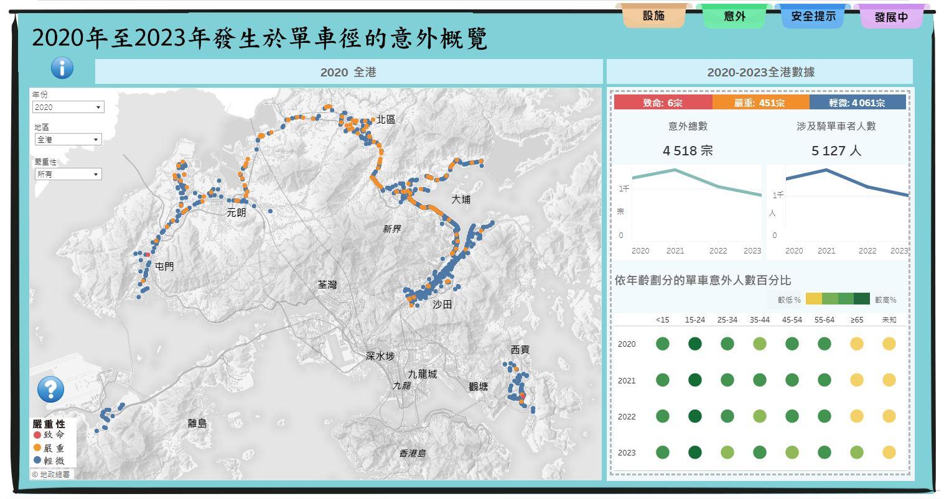The width and height of the screenshot is (944, 499).
Task: Open the 地區 district dropdown
Action: pyautogui.click(x=68, y=140)
